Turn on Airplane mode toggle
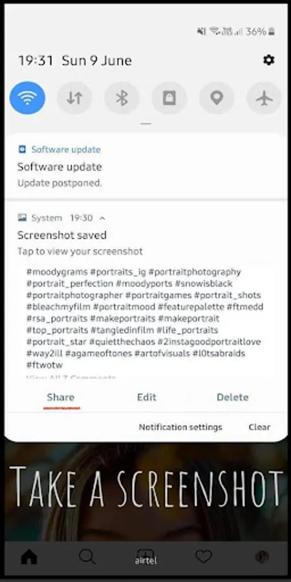 tap(264, 98)
